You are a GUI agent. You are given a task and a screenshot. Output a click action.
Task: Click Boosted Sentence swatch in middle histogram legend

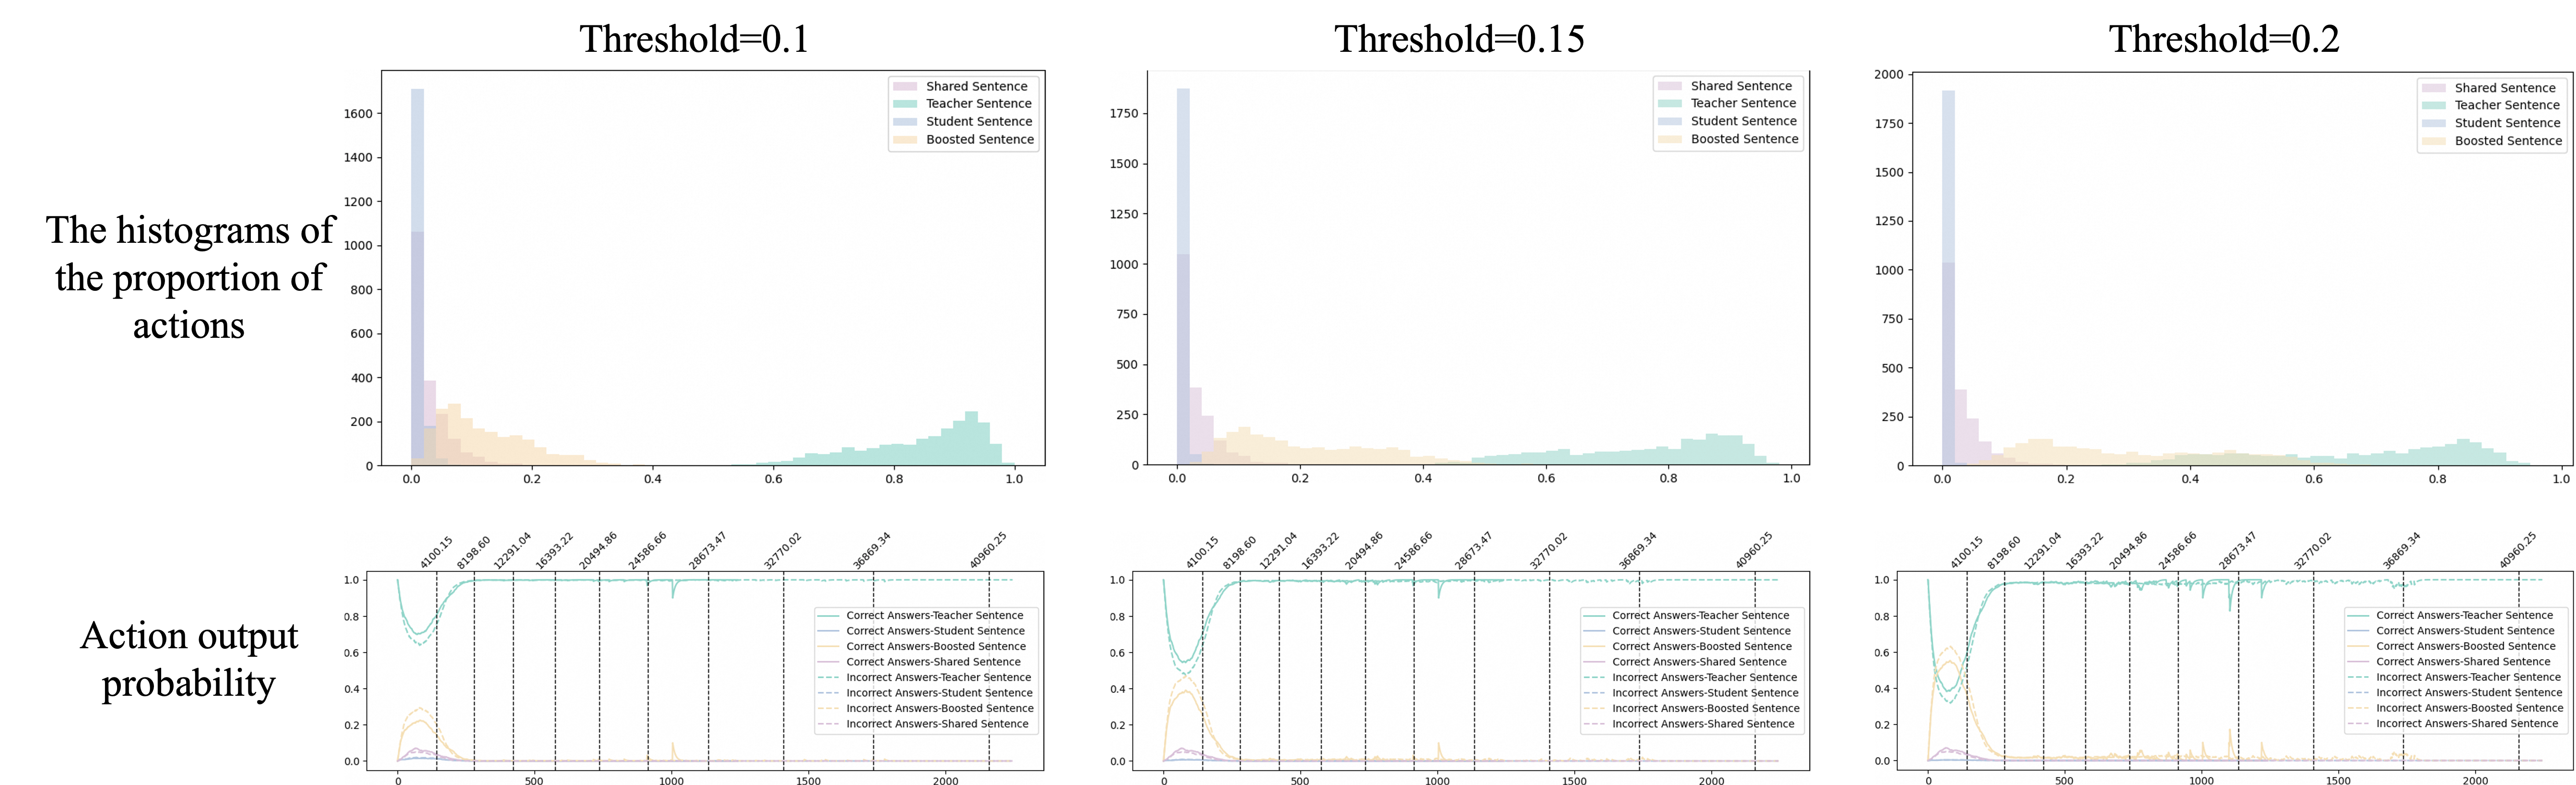(1669, 139)
